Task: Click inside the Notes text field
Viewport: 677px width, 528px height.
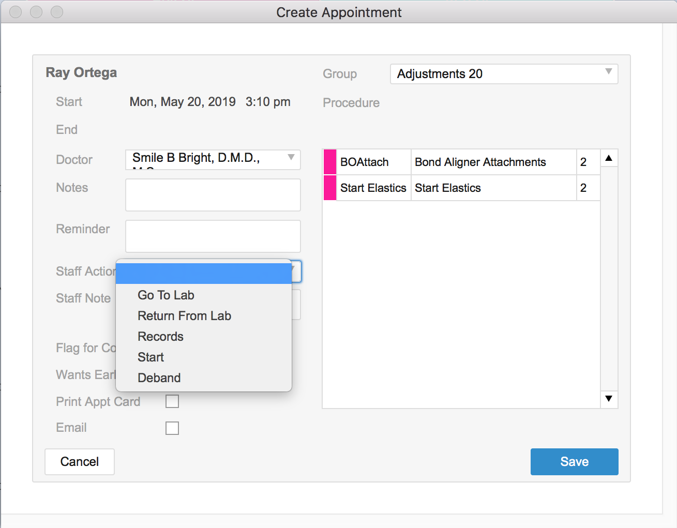Action: [x=213, y=195]
